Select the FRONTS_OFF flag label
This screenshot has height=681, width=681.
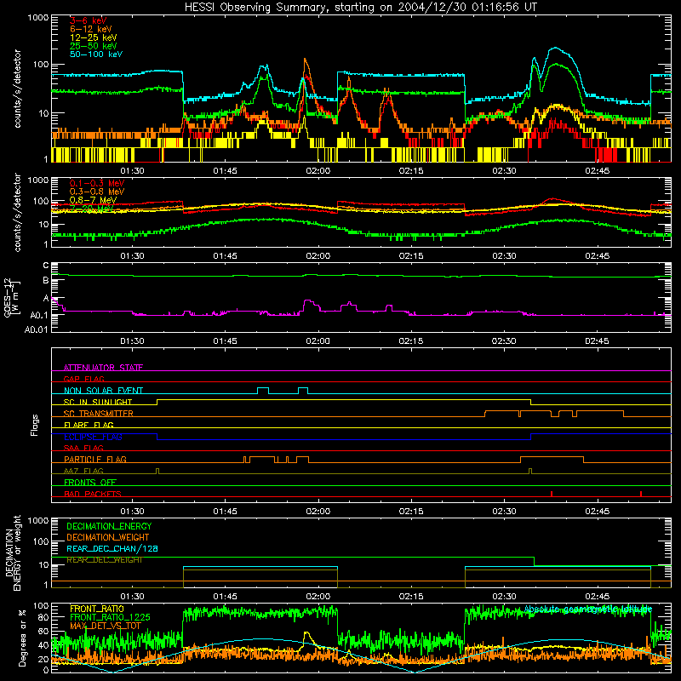pos(90,482)
